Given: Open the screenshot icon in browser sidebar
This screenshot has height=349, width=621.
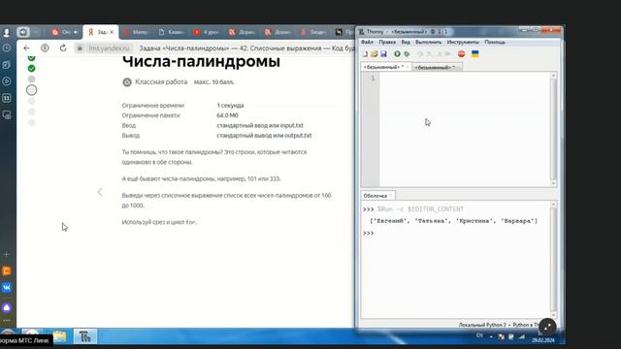Looking at the screenshot, I should click(x=7, y=114).
